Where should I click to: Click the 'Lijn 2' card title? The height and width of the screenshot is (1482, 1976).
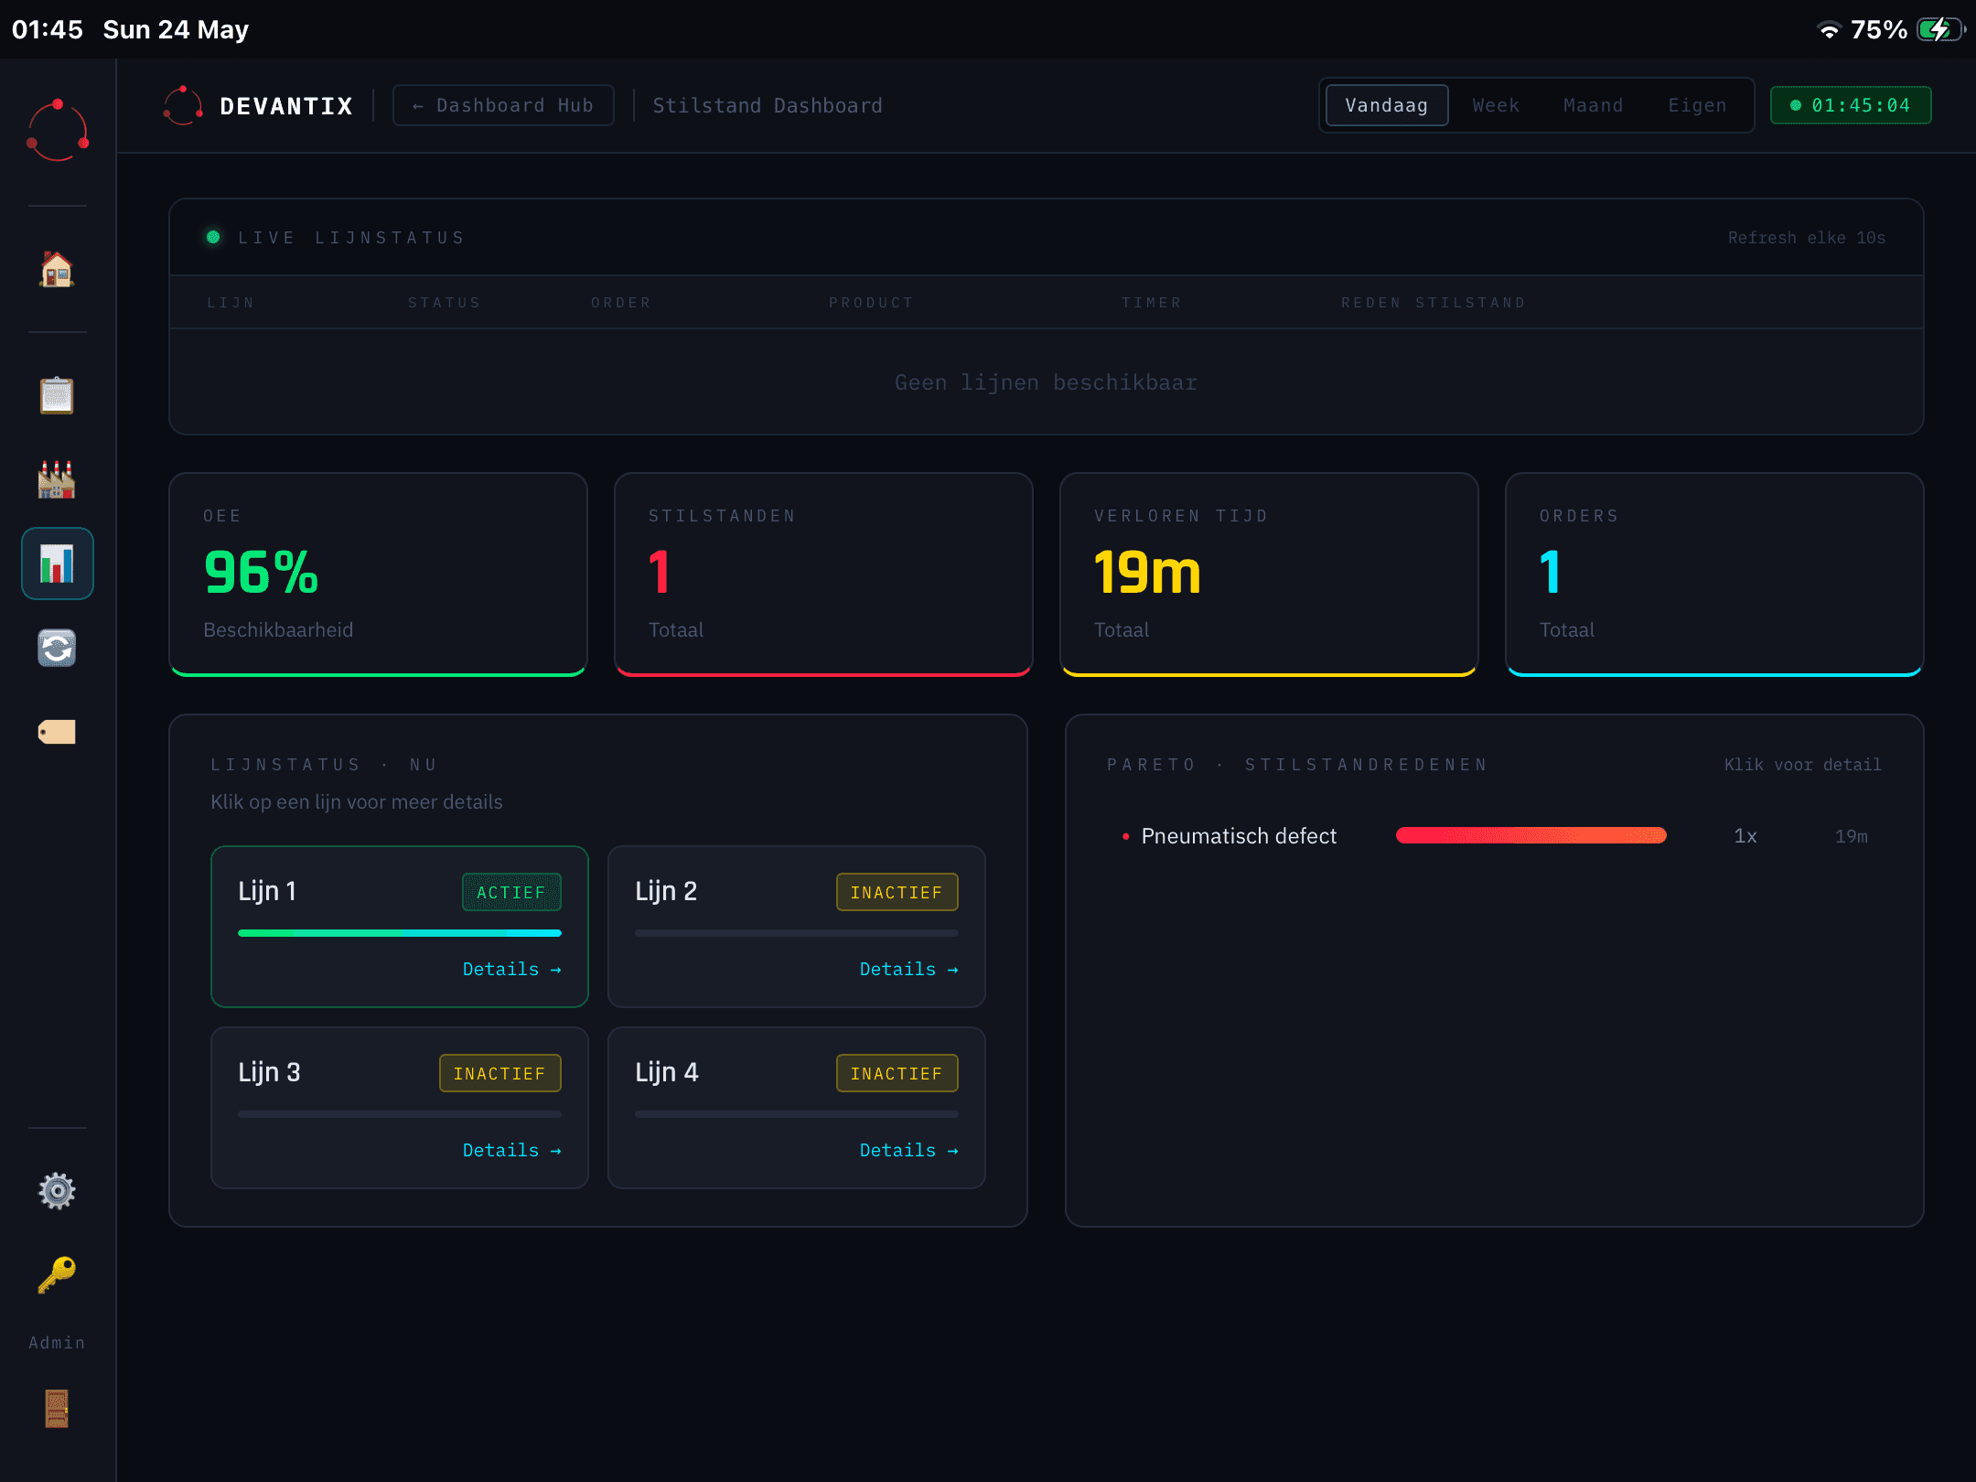click(666, 891)
